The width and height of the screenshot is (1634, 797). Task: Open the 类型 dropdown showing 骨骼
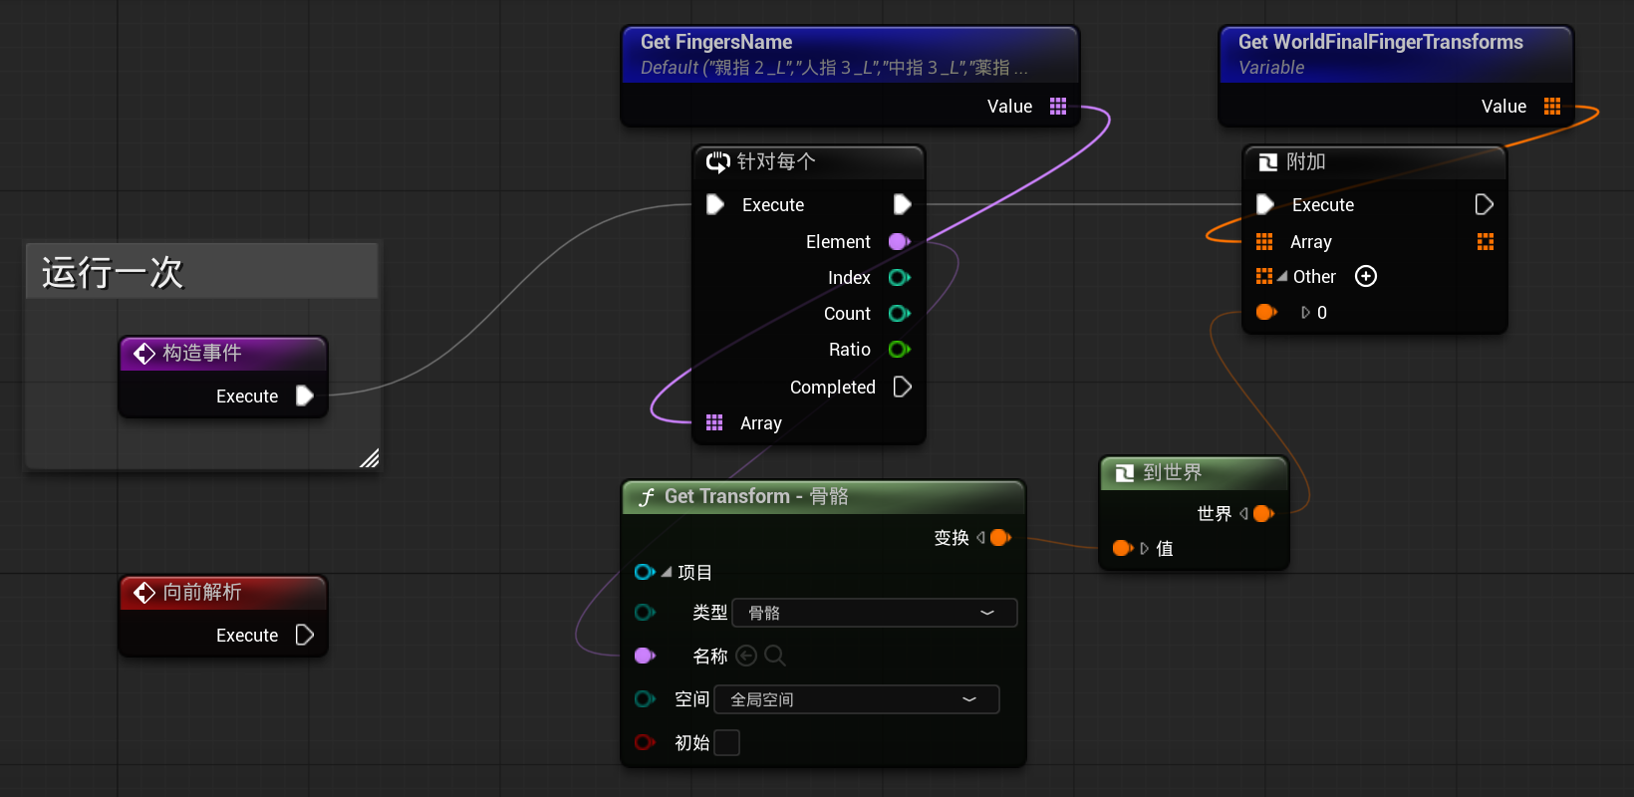coord(874,613)
